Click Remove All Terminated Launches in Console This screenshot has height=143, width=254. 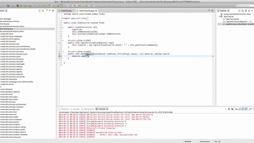pyautogui.click(x=232, y=109)
